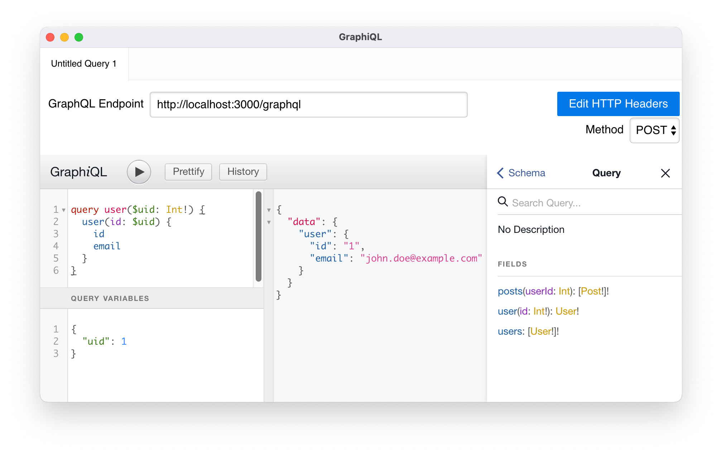Screen dimensions: 722x455
Task: Click the green zoom window button
Action: (79, 37)
